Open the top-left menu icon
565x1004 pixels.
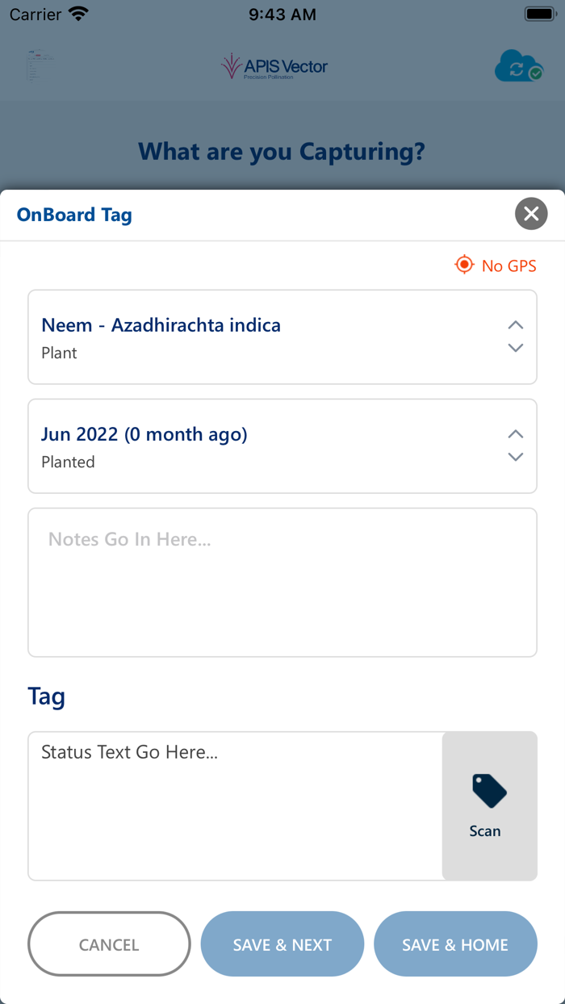click(40, 65)
